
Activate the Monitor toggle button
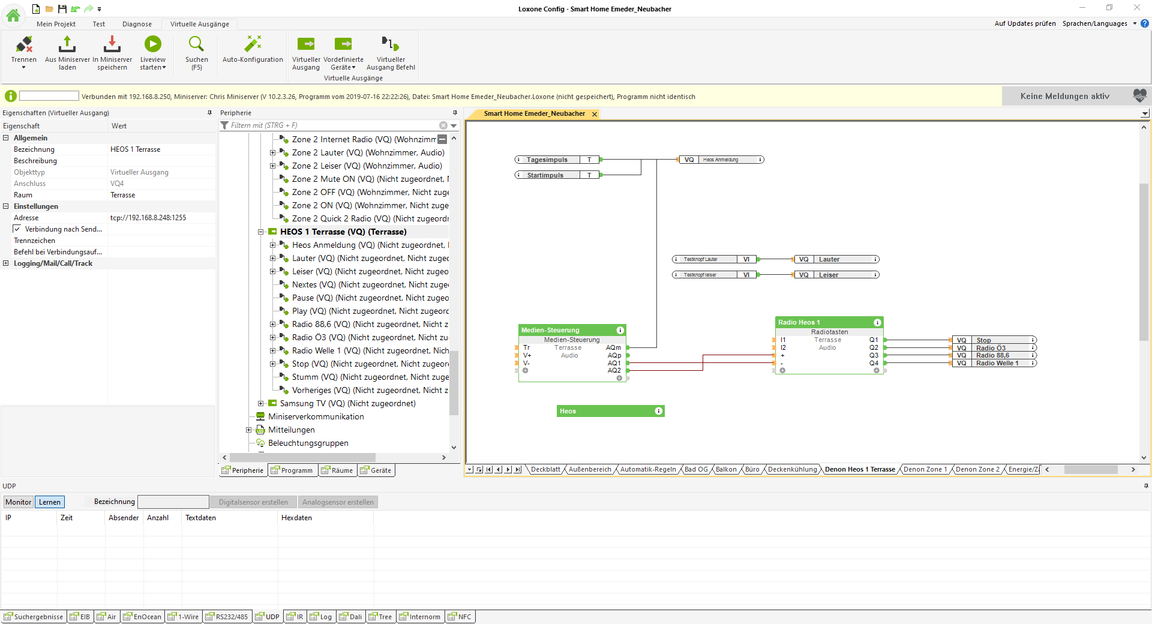(x=19, y=502)
